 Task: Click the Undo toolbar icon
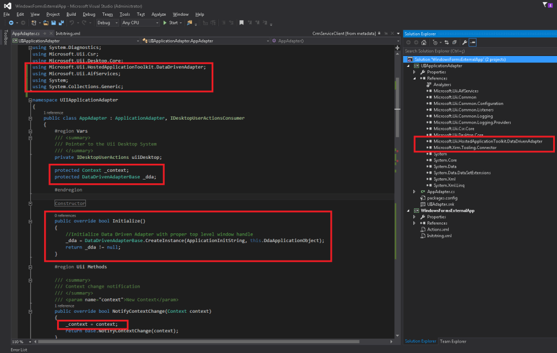(71, 23)
